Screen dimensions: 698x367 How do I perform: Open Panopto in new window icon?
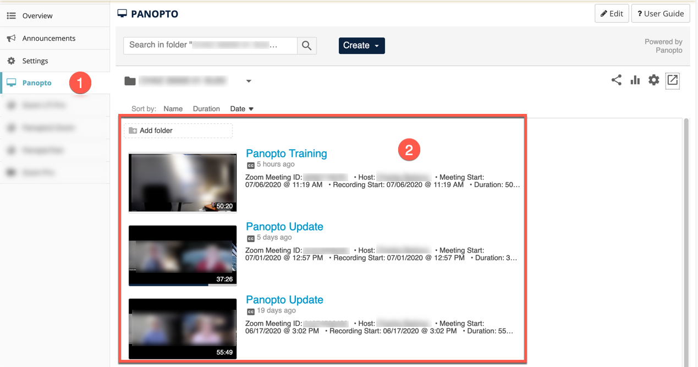click(x=672, y=80)
